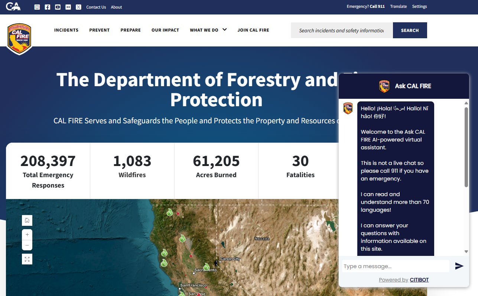Click the Carson City map label

pyautogui.click(x=230, y=259)
